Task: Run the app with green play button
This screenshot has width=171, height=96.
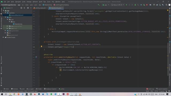Action: tap(126, 5)
